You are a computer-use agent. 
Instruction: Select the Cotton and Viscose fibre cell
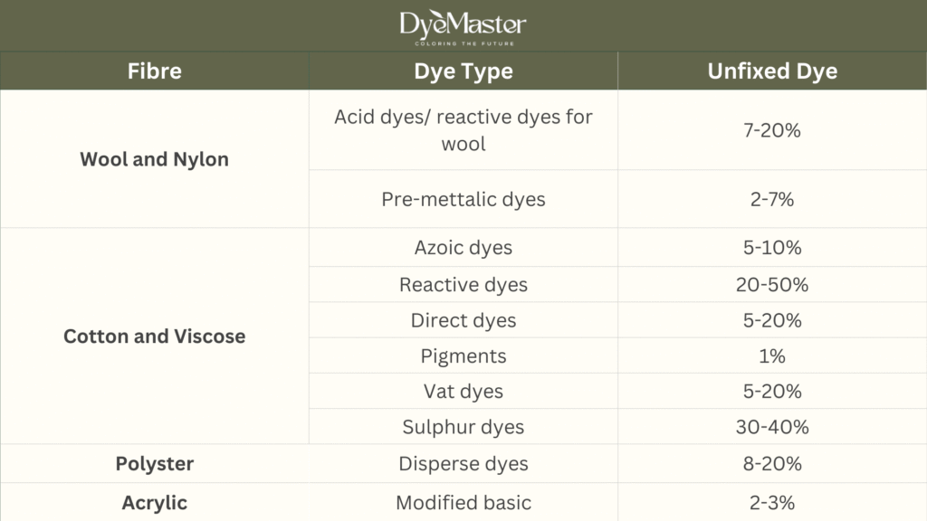tap(154, 336)
